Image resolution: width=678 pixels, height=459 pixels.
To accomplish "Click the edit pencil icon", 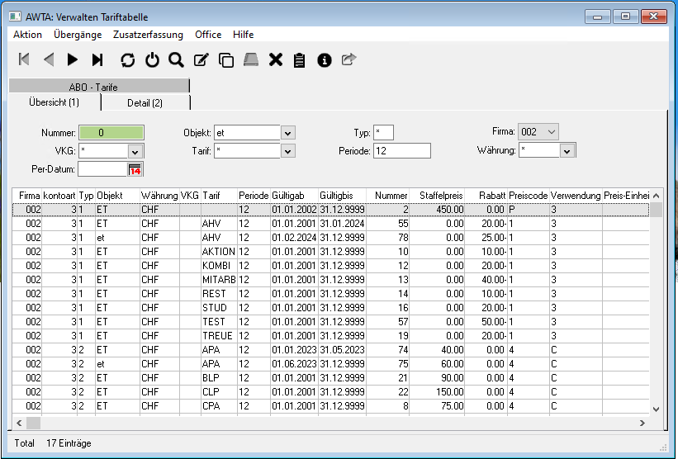I will point(201,59).
